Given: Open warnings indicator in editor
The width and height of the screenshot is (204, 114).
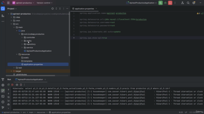Looking at the screenshot, I should click(x=199, y=13).
